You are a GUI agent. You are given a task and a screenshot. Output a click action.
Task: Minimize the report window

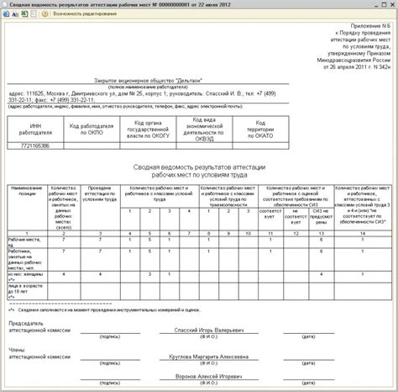point(376,5)
